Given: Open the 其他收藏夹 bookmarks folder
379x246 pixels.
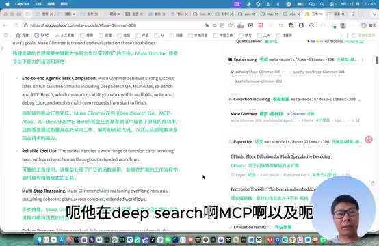Looking at the screenshot, I should 363,36.
